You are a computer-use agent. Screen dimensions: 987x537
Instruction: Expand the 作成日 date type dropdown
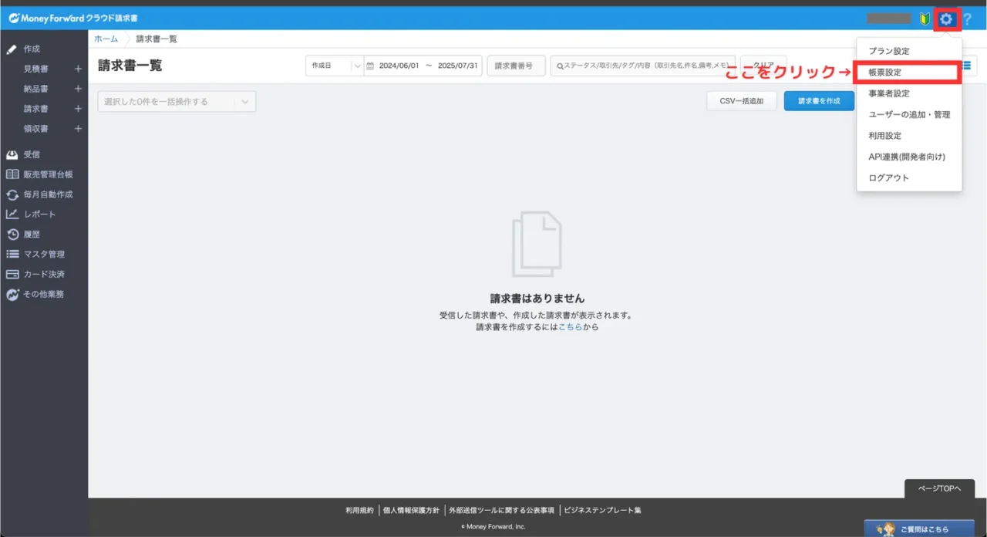click(334, 66)
